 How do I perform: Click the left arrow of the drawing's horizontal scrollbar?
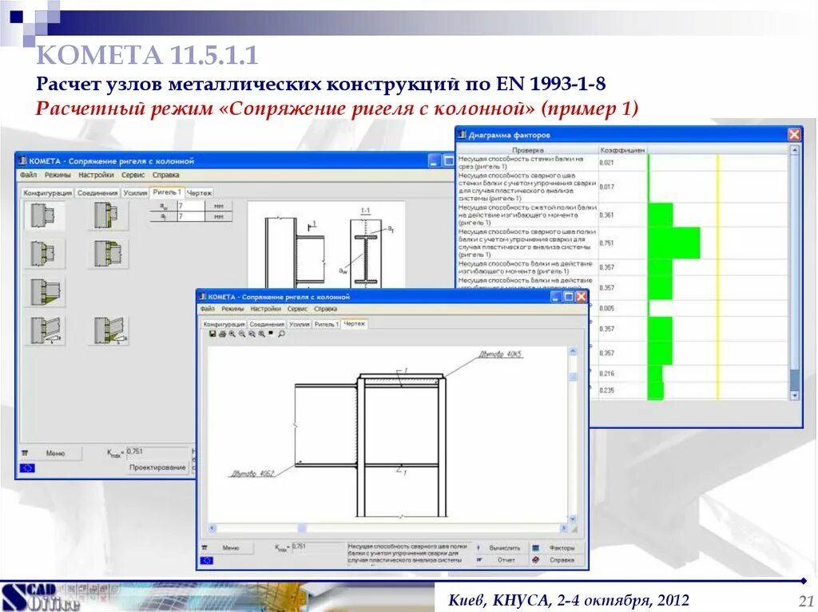(212, 528)
